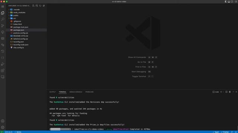Click Go to File shortcut hint
This screenshot has width=238, height=133.
point(145,62)
